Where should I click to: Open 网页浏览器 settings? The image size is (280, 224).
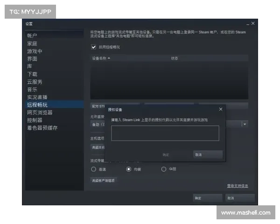(x=54, y=112)
